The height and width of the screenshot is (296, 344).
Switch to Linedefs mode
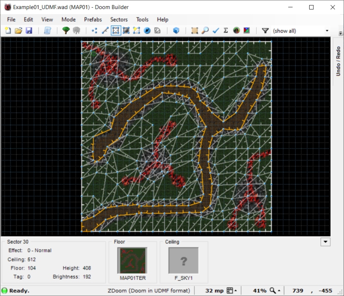tap(105, 30)
